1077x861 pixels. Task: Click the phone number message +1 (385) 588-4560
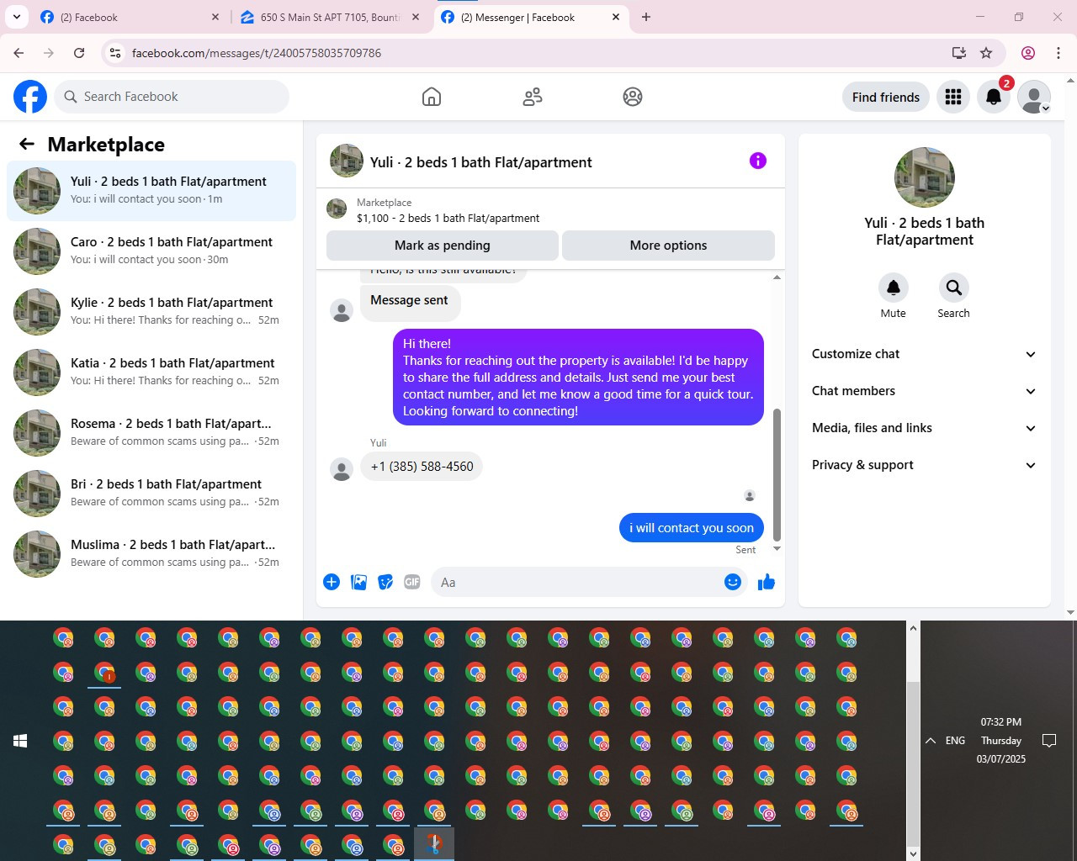(x=422, y=467)
